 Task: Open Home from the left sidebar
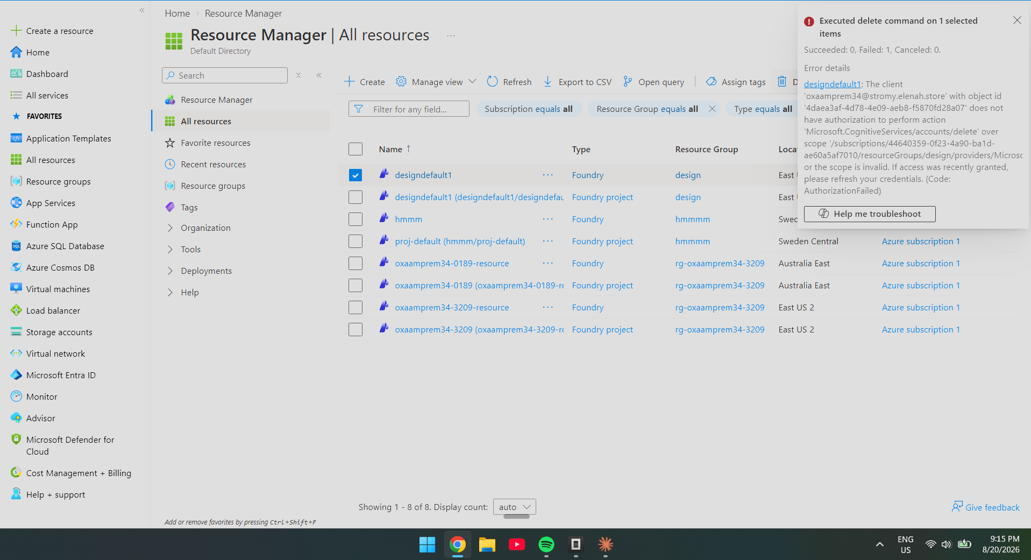click(x=38, y=52)
